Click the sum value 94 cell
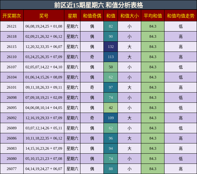 111,148
